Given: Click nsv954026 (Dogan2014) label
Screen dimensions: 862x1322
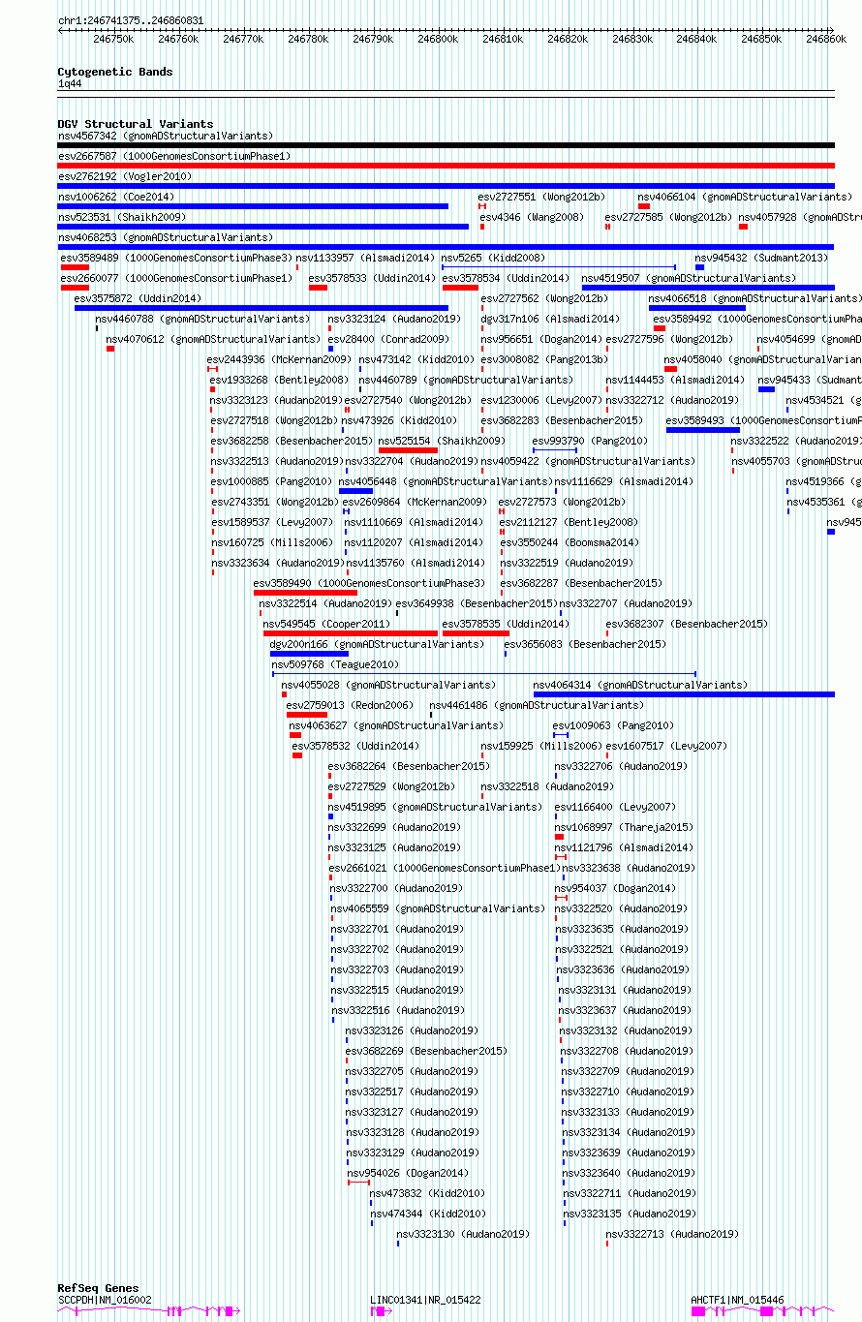Looking at the screenshot, I should [x=406, y=1173].
